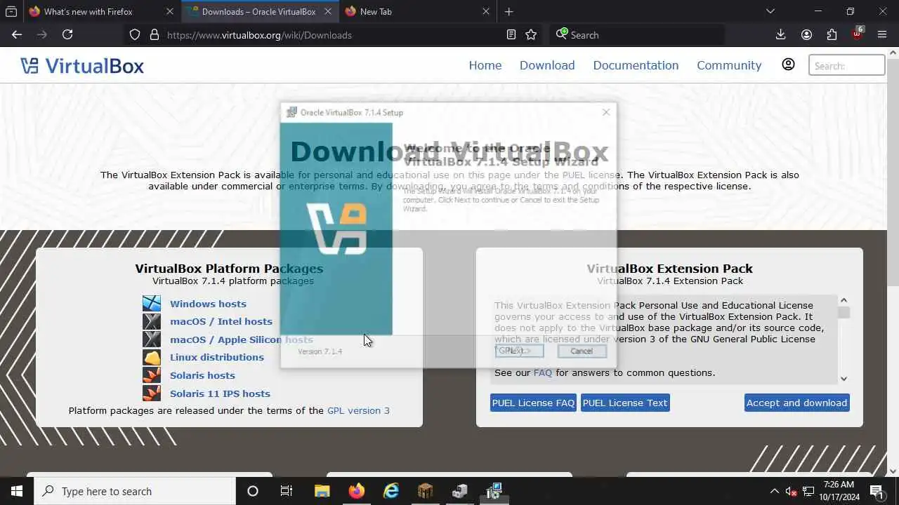Image resolution: width=899 pixels, height=505 pixels.
Task: Bookmark this page with the star icon
Action: click(x=531, y=34)
